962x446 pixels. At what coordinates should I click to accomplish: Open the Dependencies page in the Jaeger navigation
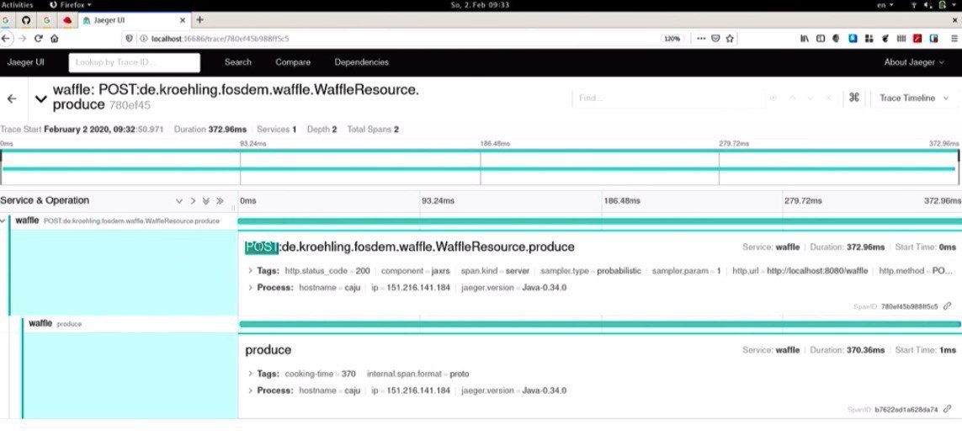[x=361, y=62]
